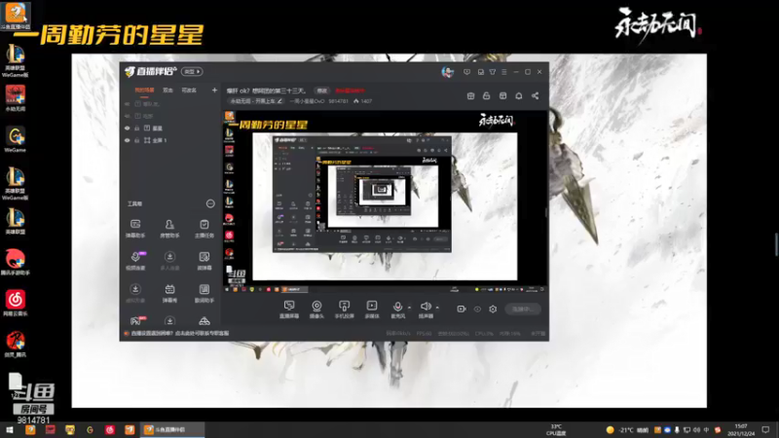Click the share icon in room header

[535, 95]
